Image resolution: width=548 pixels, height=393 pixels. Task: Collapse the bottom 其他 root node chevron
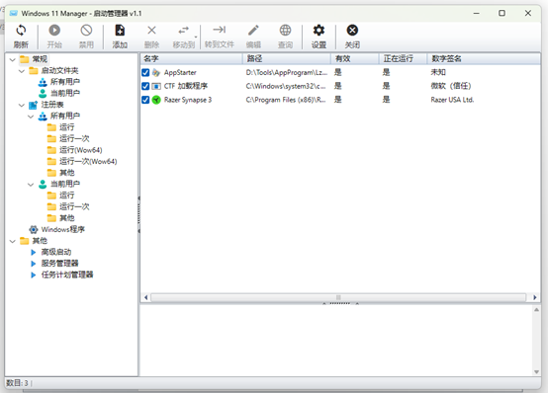tap(13, 241)
